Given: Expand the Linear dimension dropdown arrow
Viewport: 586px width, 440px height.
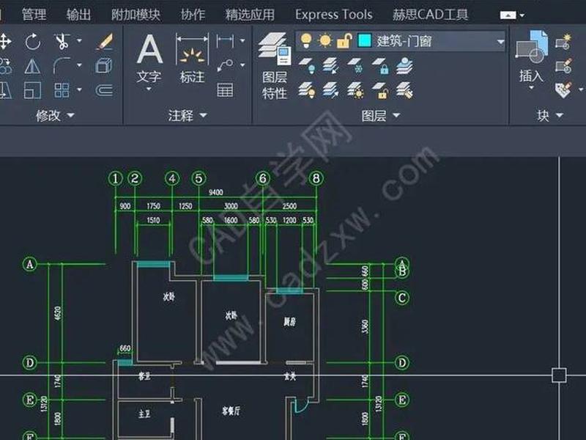Looking at the screenshot, I should tap(242, 40).
